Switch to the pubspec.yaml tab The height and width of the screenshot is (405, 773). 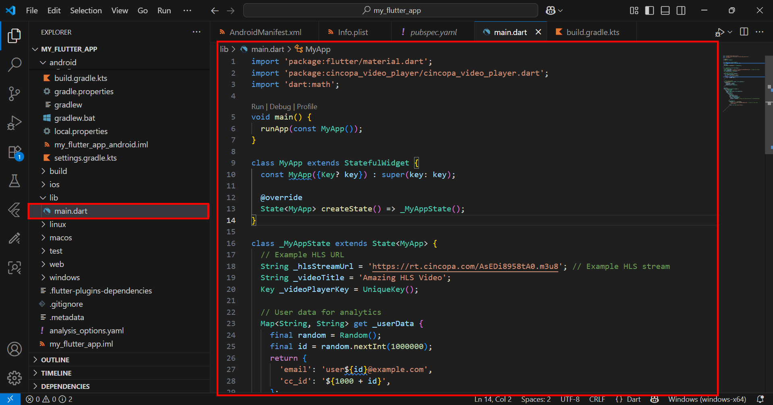(x=433, y=32)
